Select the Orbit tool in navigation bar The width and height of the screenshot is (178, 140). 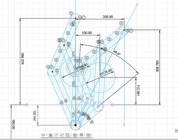(x=43, y=135)
